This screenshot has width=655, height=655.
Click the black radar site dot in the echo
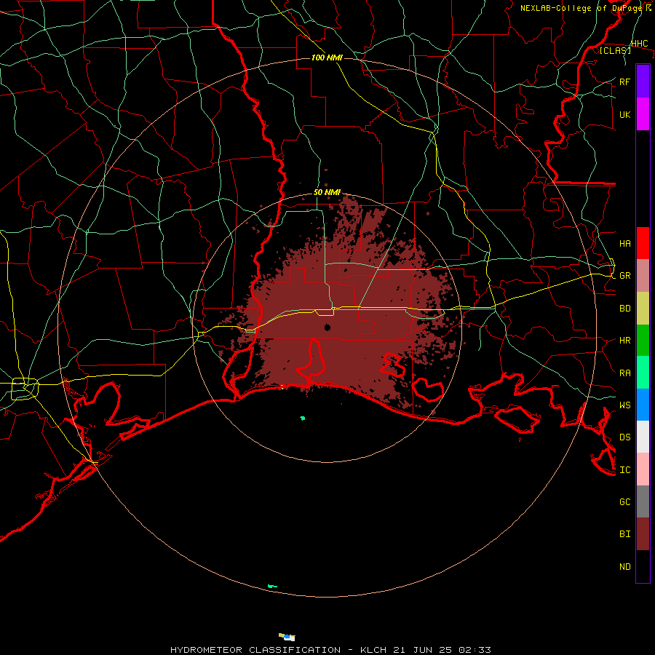pyautogui.click(x=327, y=327)
